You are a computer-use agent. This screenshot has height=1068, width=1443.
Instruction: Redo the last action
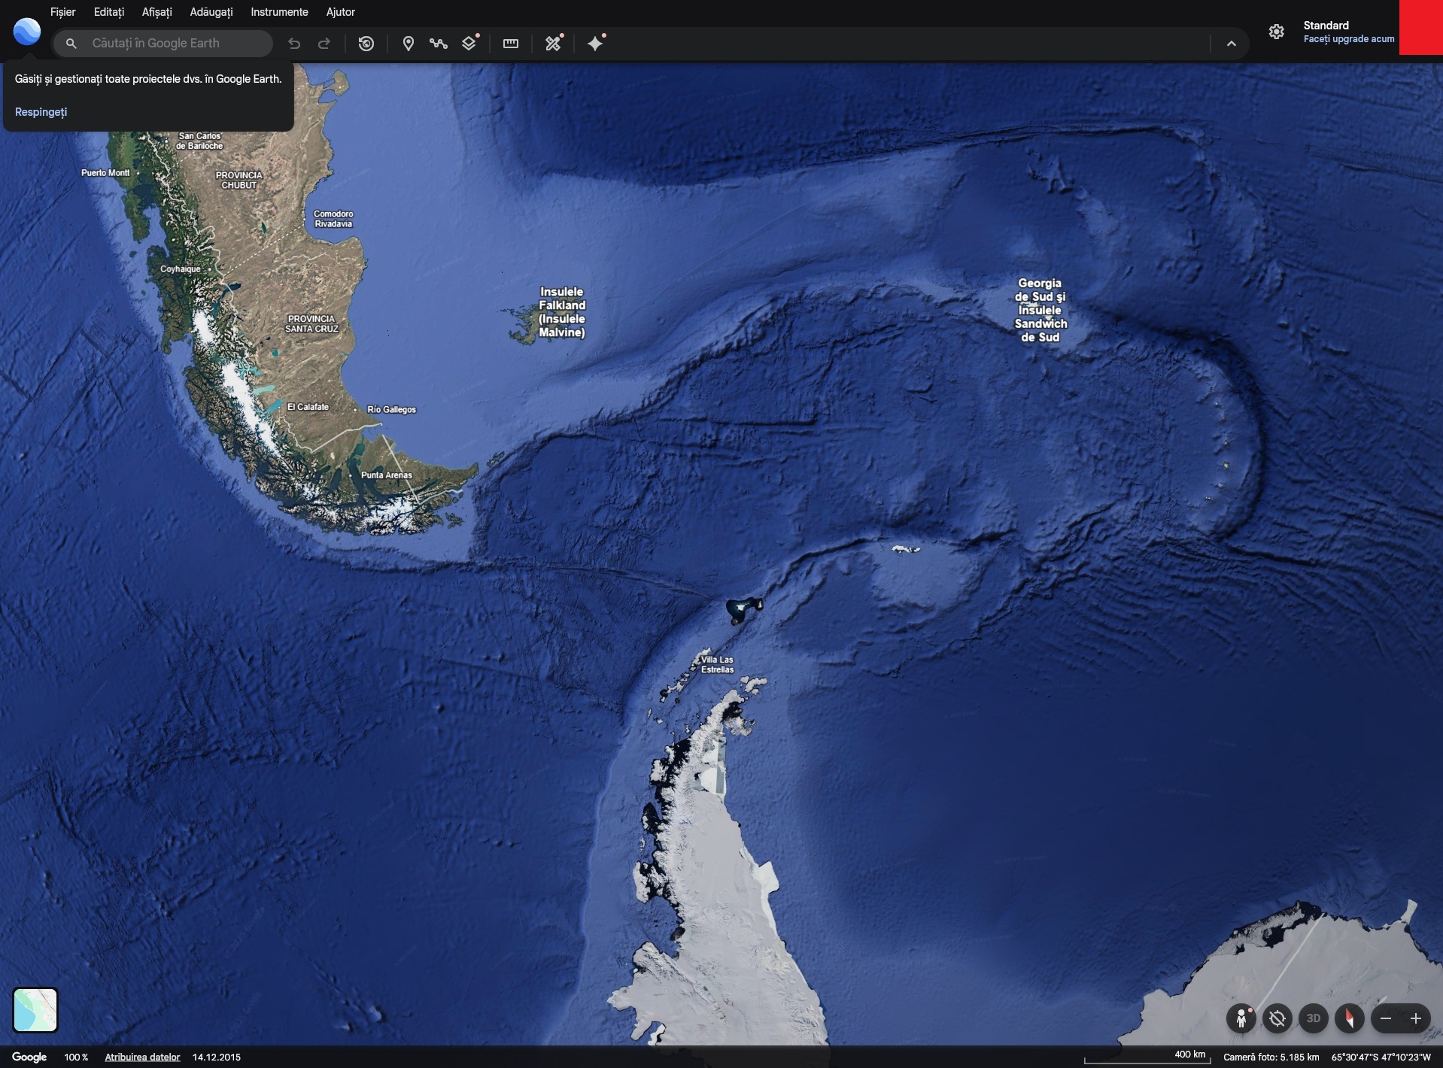pos(324,44)
